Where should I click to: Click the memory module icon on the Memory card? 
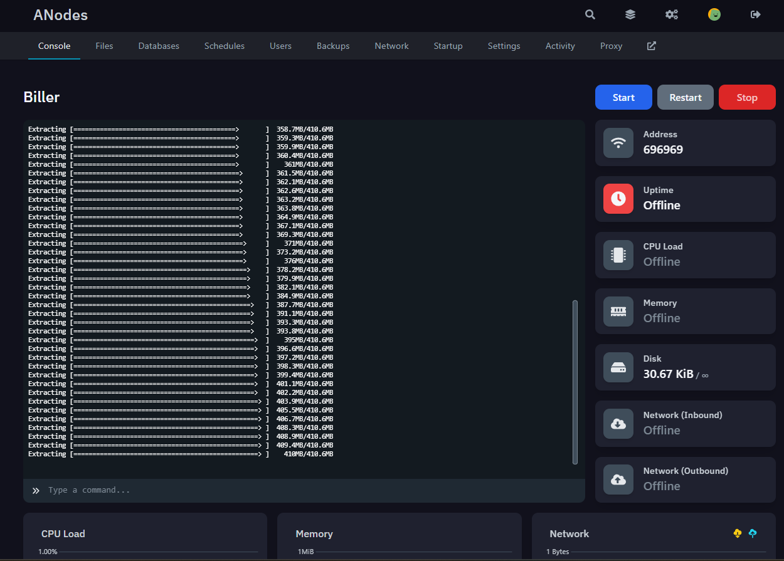point(618,311)
